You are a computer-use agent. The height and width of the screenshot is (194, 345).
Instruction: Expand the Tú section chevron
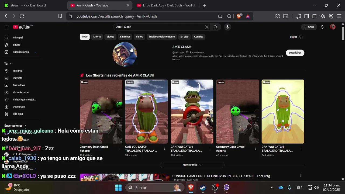(x=10, y=64)
